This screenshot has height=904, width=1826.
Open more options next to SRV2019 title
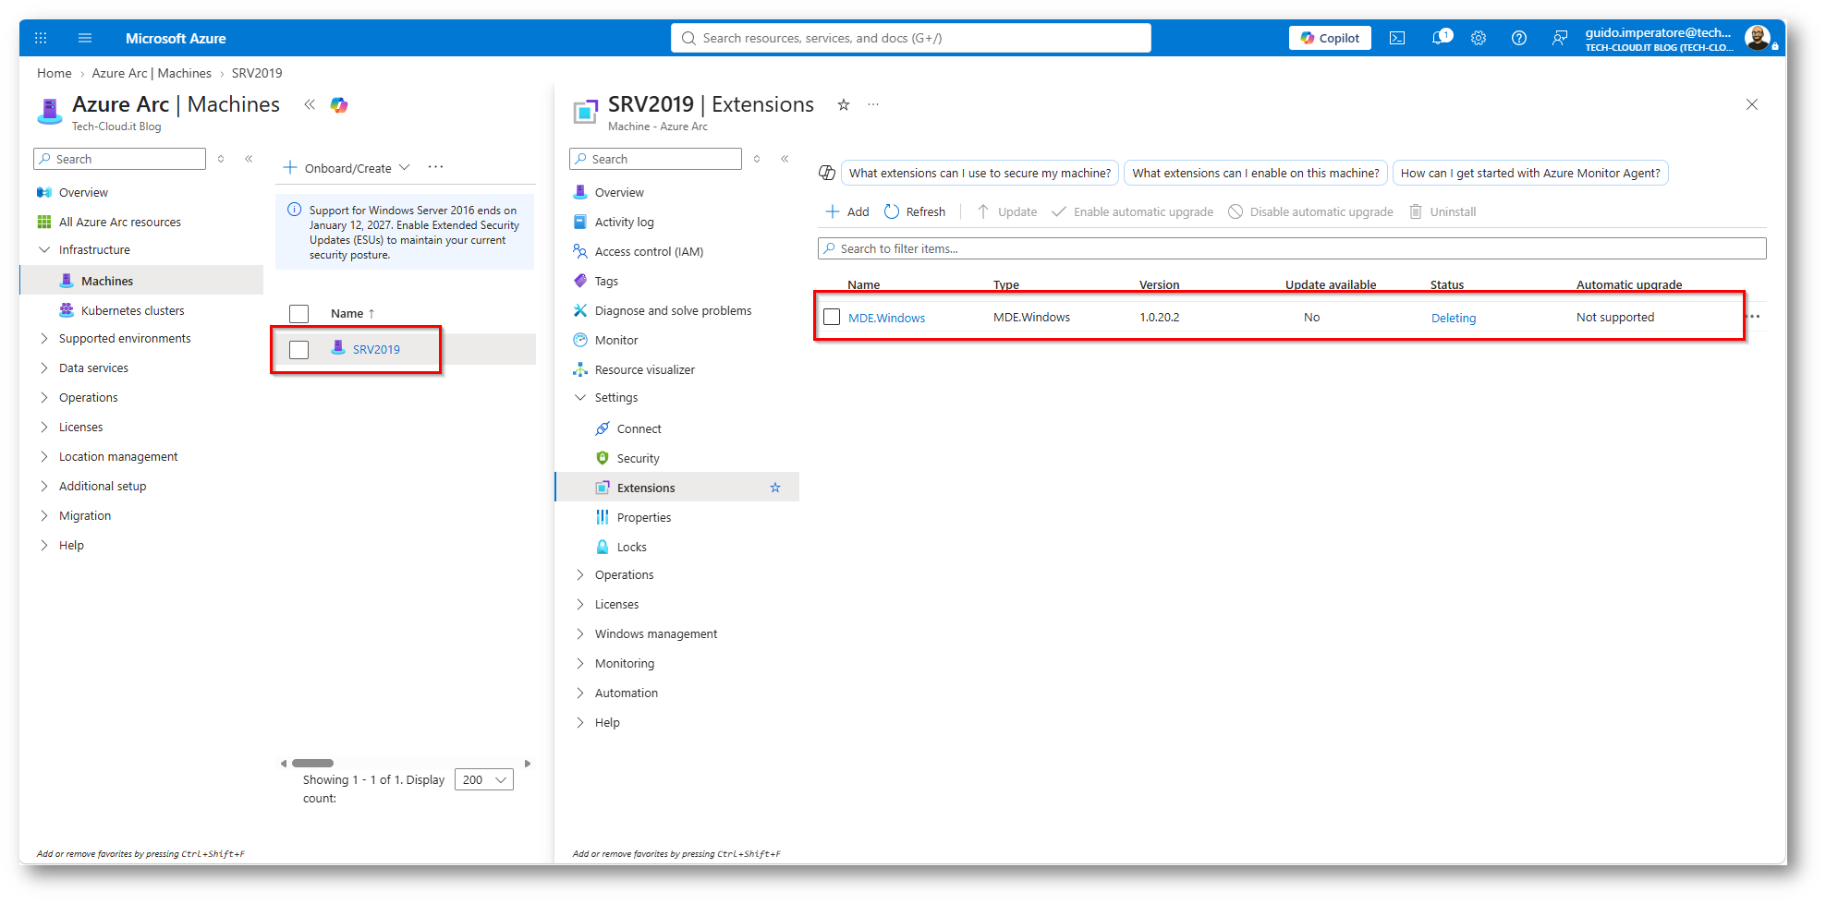point(873,104)
